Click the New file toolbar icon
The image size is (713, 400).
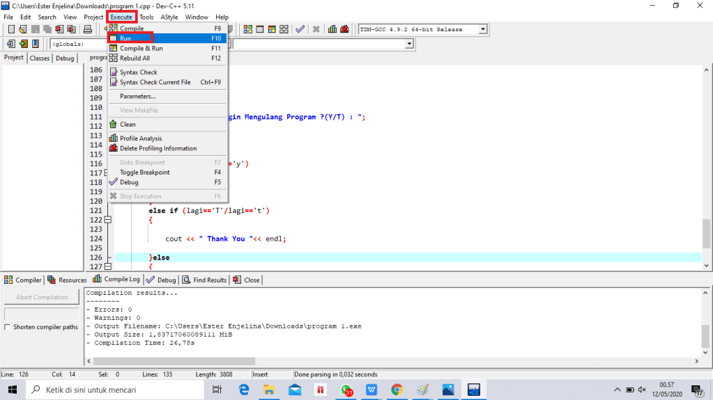click(x=10, y=29)
